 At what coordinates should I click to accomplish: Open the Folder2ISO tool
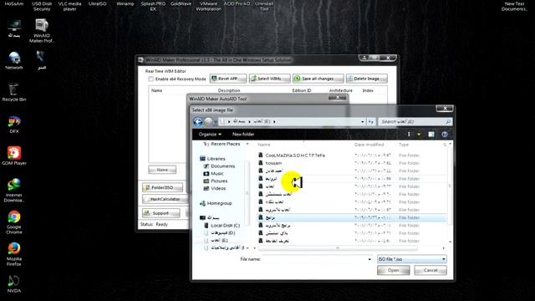point(162,187)
